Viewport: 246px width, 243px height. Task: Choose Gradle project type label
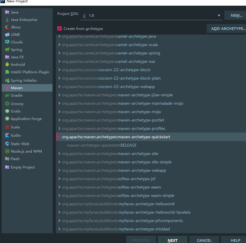click(x=16, y=95)
